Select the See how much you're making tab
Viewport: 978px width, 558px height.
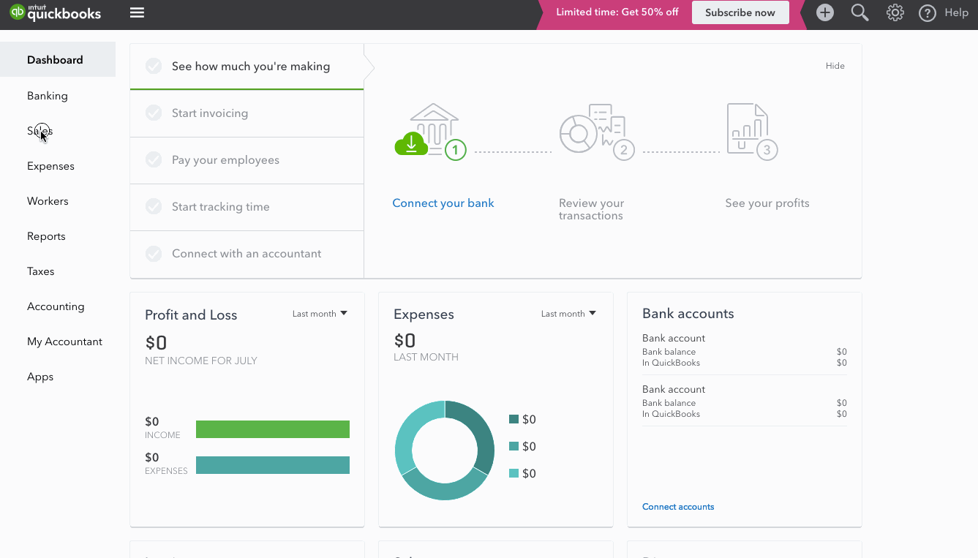pos(247,67)
